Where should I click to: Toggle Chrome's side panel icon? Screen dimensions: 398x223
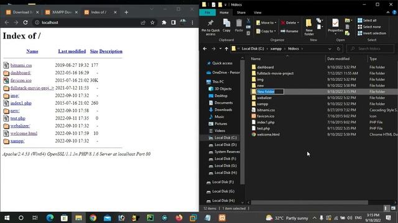point(174,22)
